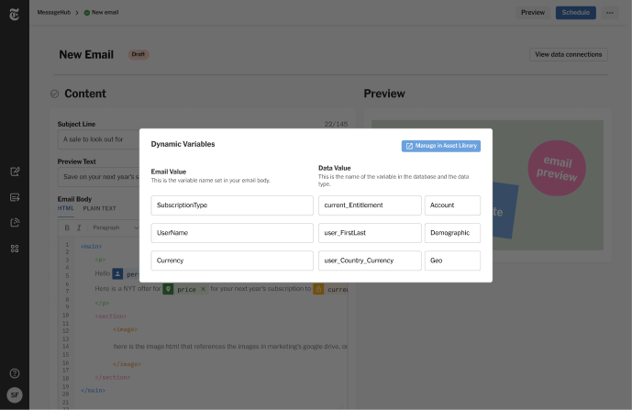This screenshot has width=632, height=410.
Task: Click the 22/145 character counter
Action: 336,124
